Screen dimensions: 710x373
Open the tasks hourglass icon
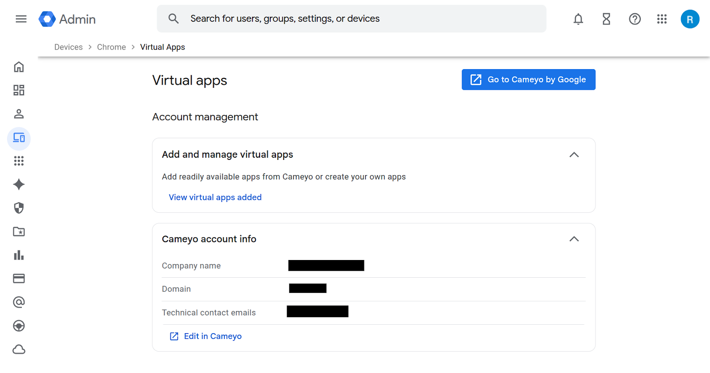(x=606, y=19)
